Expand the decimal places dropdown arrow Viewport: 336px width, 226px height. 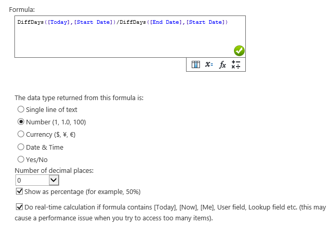(54, 180)
